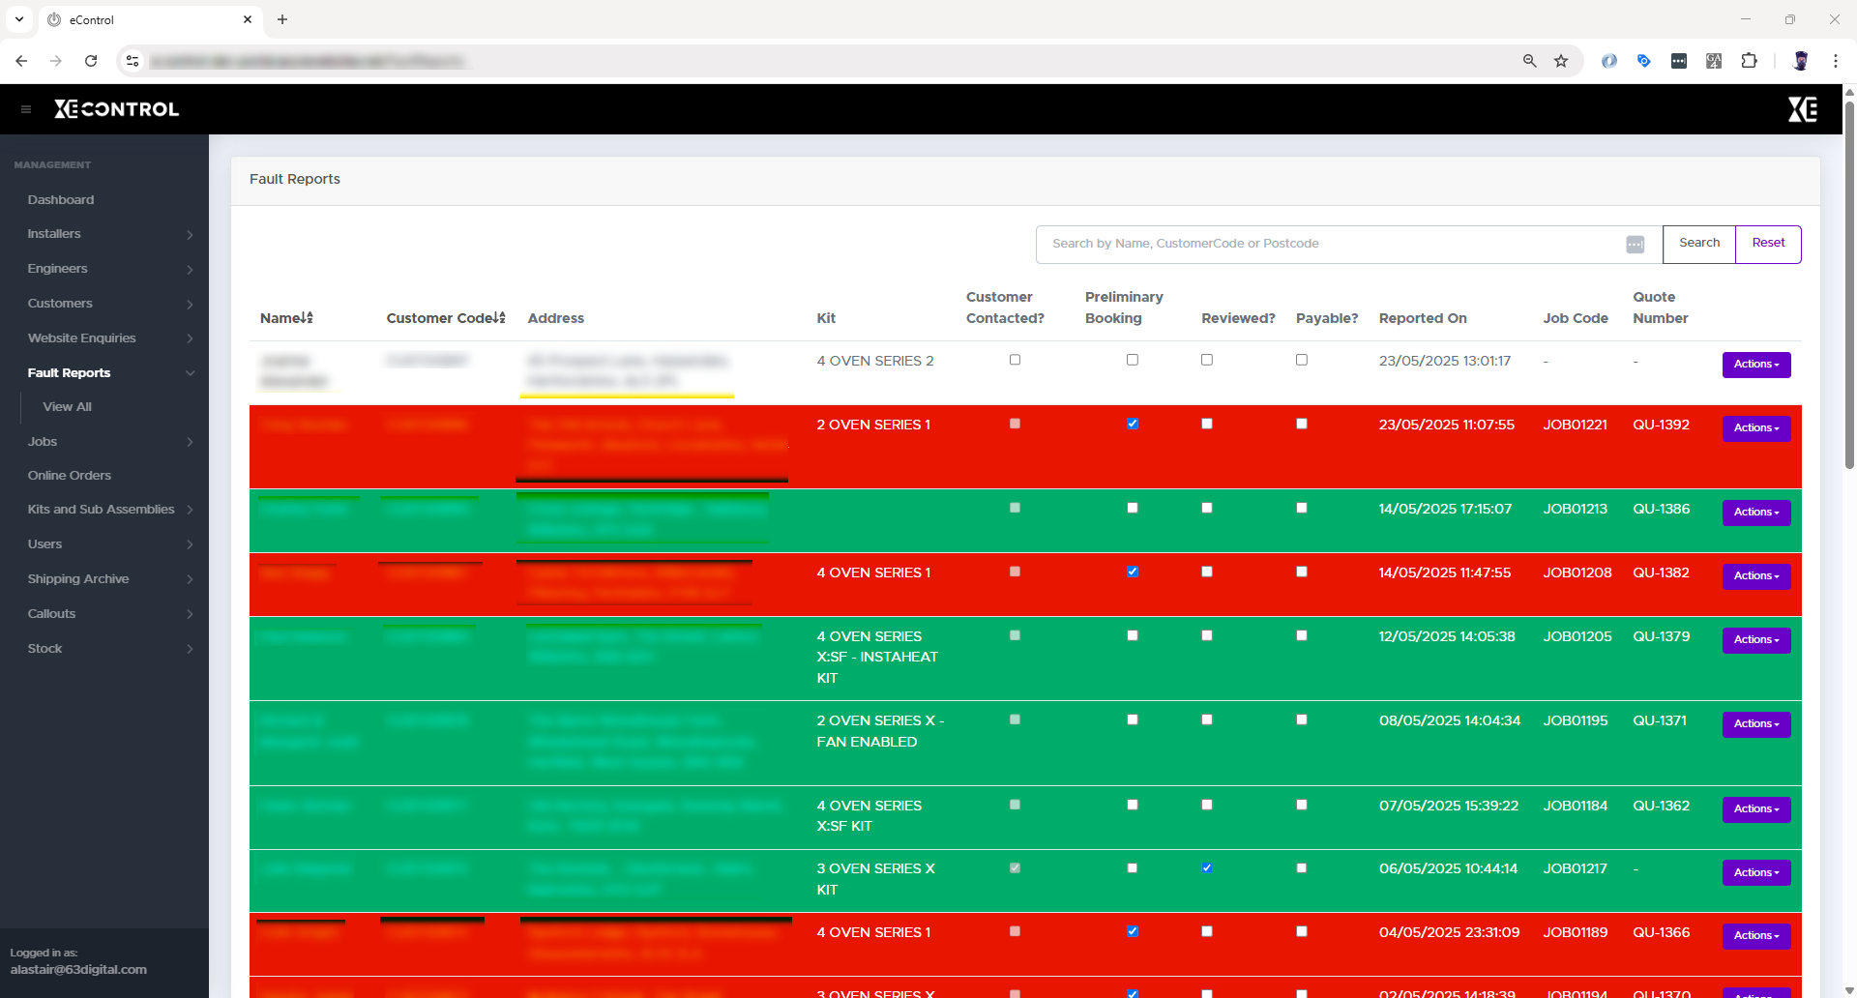Expand the Kits and Sub Assemblies sidebar menu

(x=104, y=510)
